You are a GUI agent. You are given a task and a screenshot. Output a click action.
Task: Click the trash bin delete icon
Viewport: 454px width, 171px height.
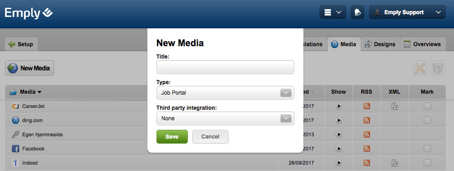coord(438,68)
